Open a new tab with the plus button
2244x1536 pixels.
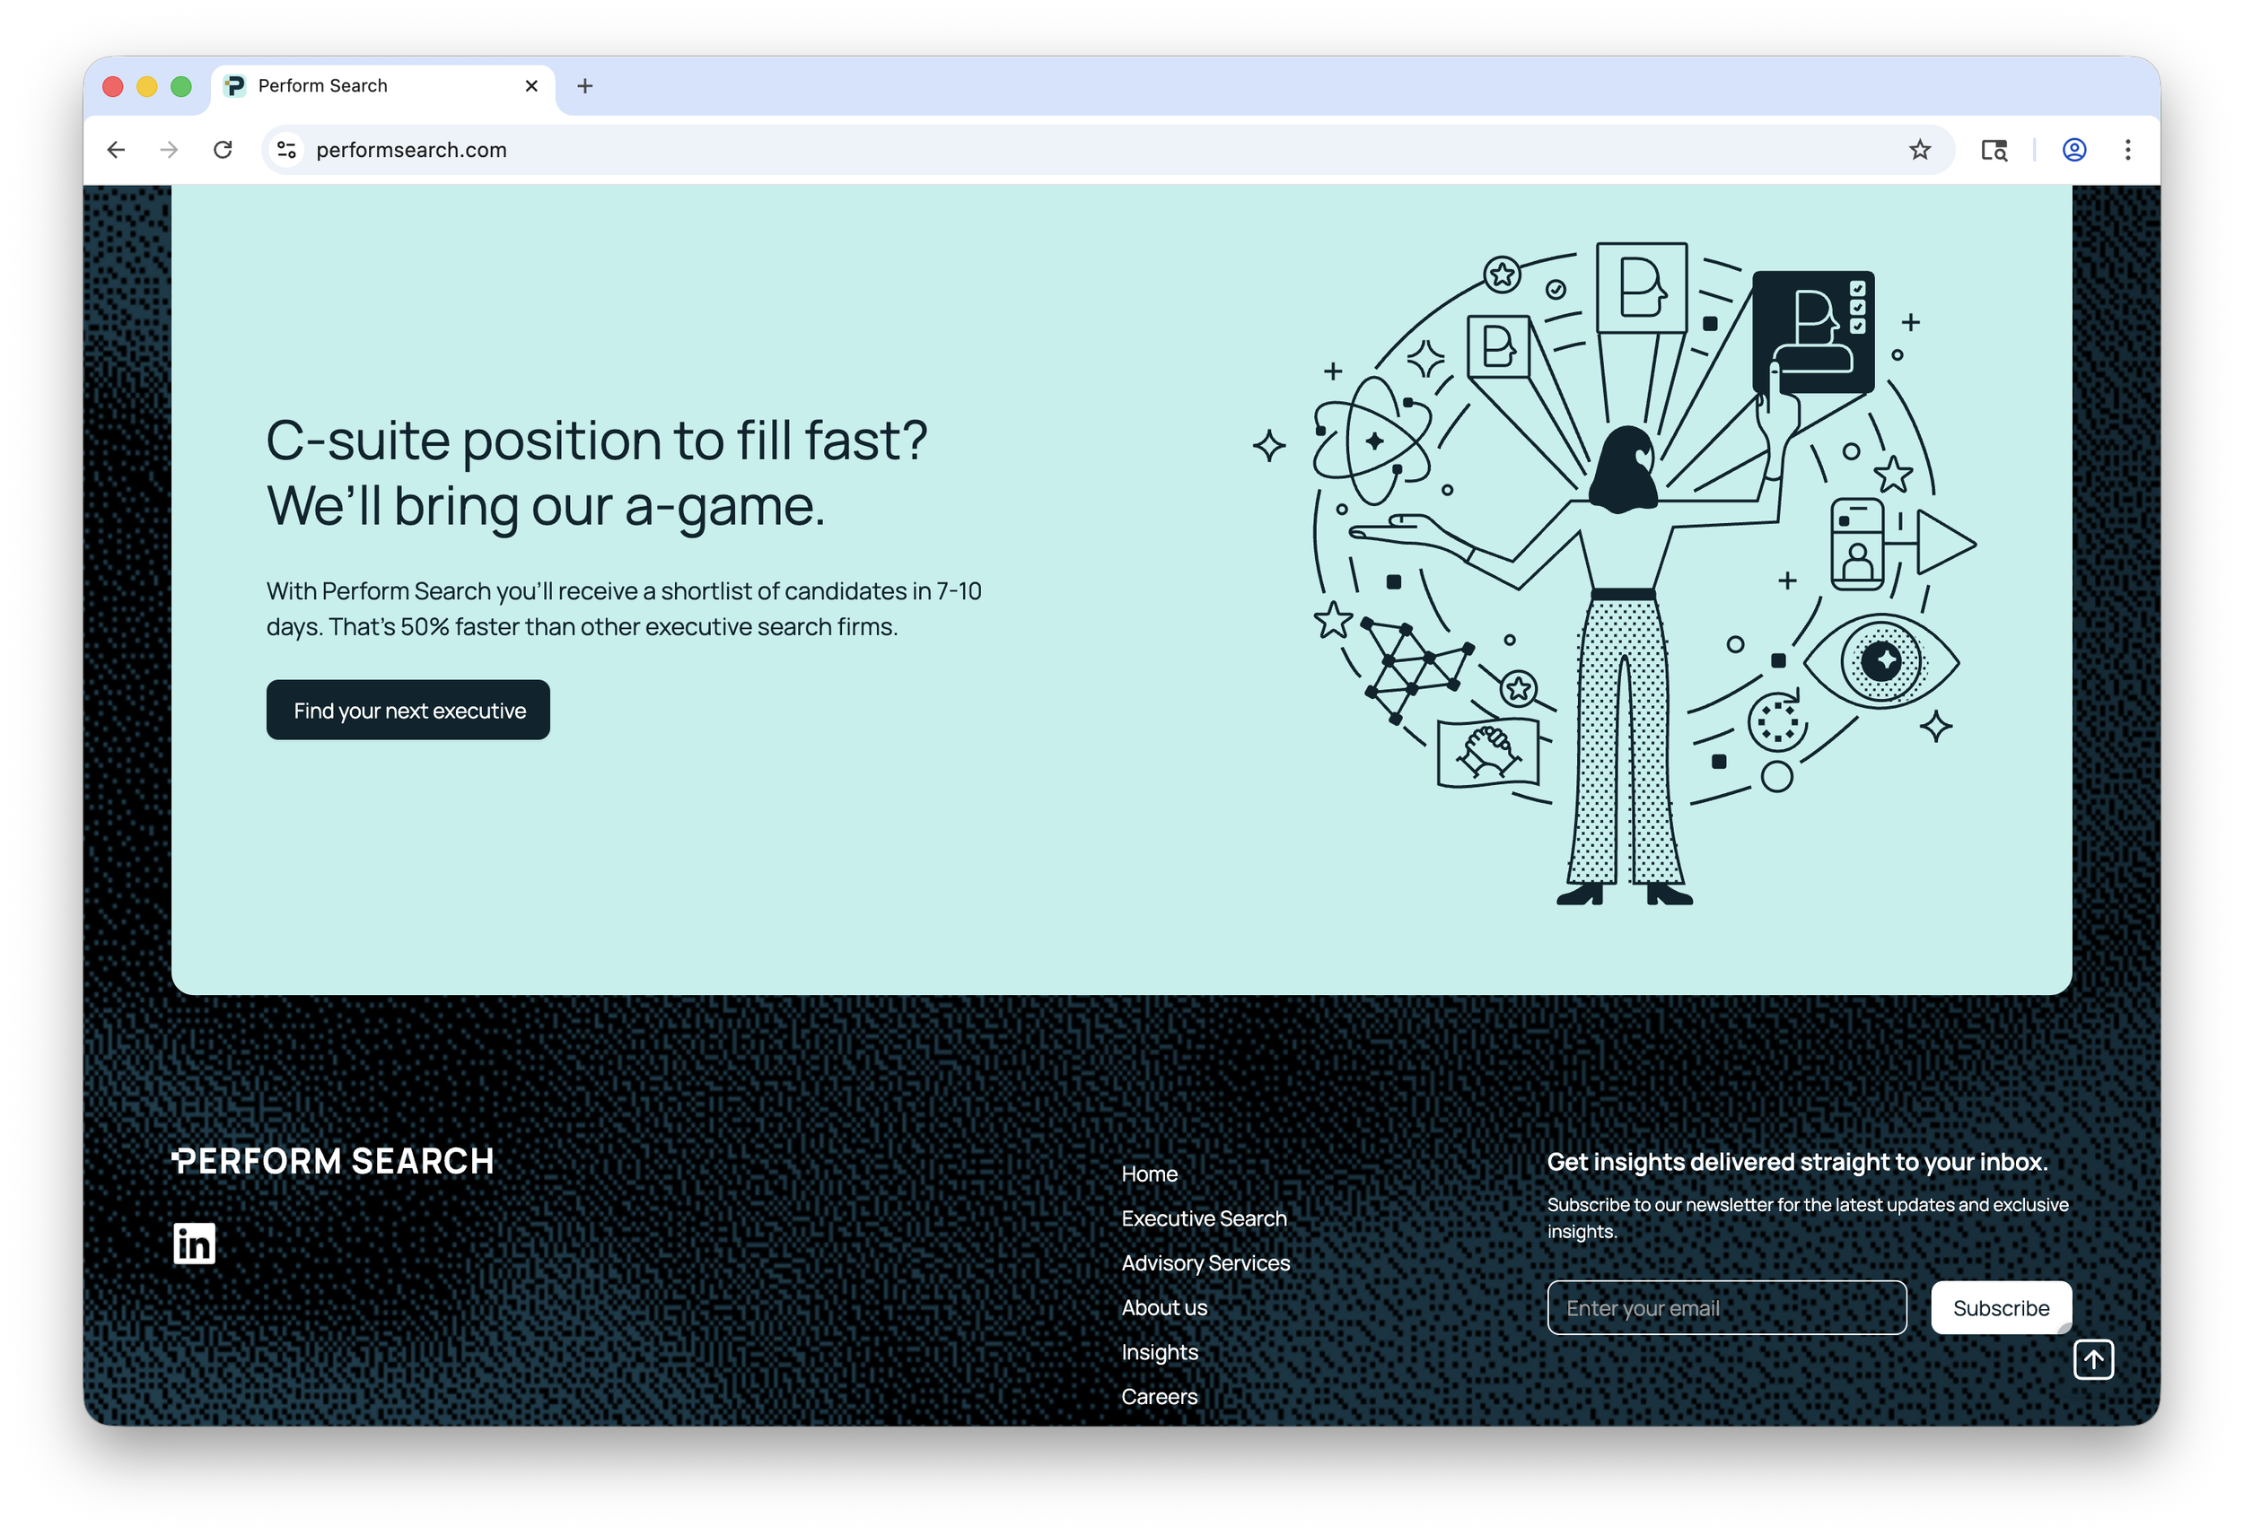coord(585,86)
